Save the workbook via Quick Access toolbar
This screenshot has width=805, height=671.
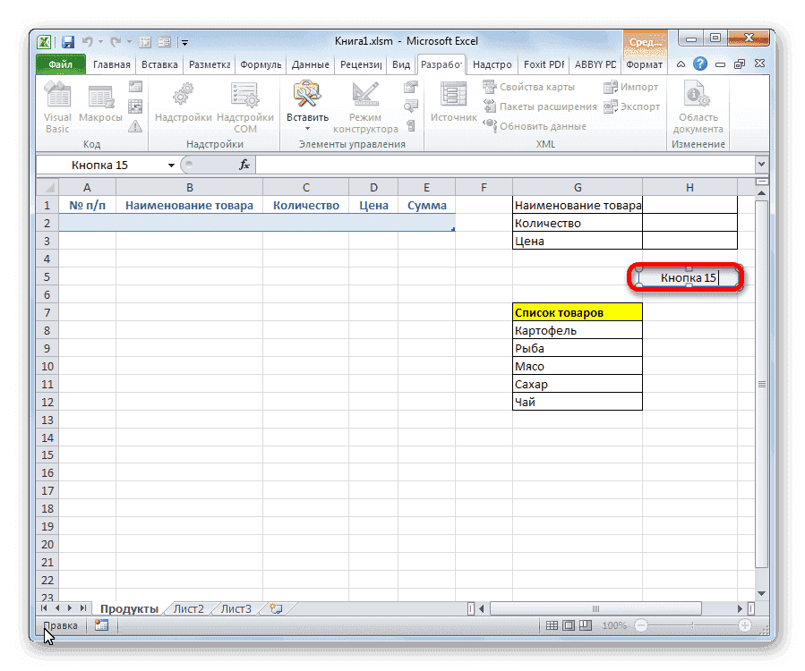pyautogui.click(x=67, y=41)
